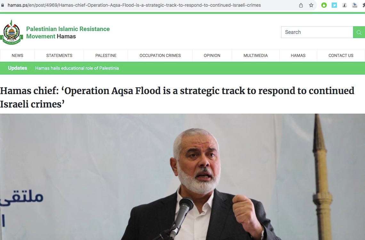Open the green thumbs-up extension
Image resolution: width=365 pixels, height=240 pixels.
pos(324,5)
